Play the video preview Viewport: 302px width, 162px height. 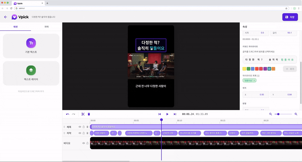[167, 114]
